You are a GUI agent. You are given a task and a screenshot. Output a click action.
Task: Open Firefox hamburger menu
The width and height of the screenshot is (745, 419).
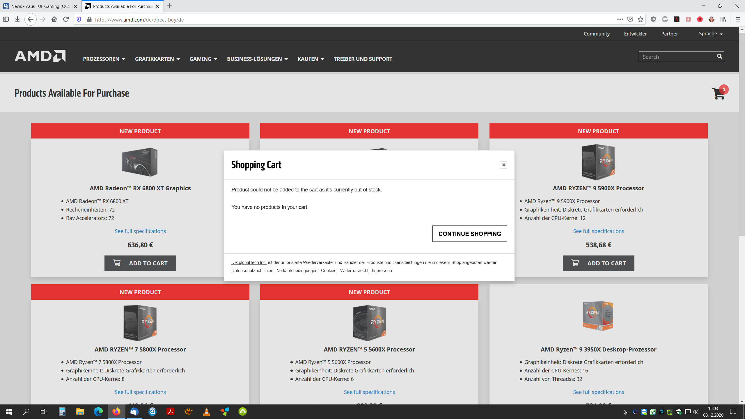point(738,19)
